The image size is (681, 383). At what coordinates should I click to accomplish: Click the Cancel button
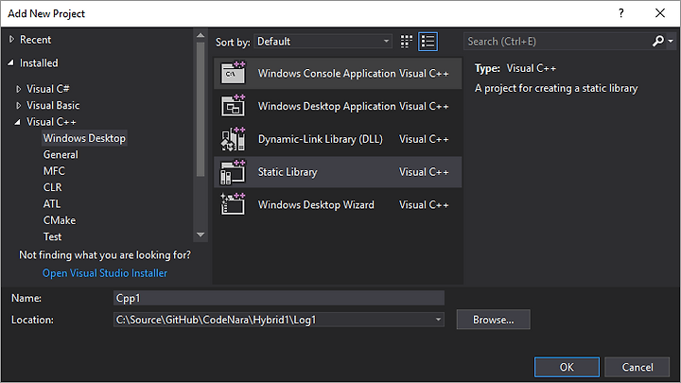pyautogui.click(x=637, y=367)
